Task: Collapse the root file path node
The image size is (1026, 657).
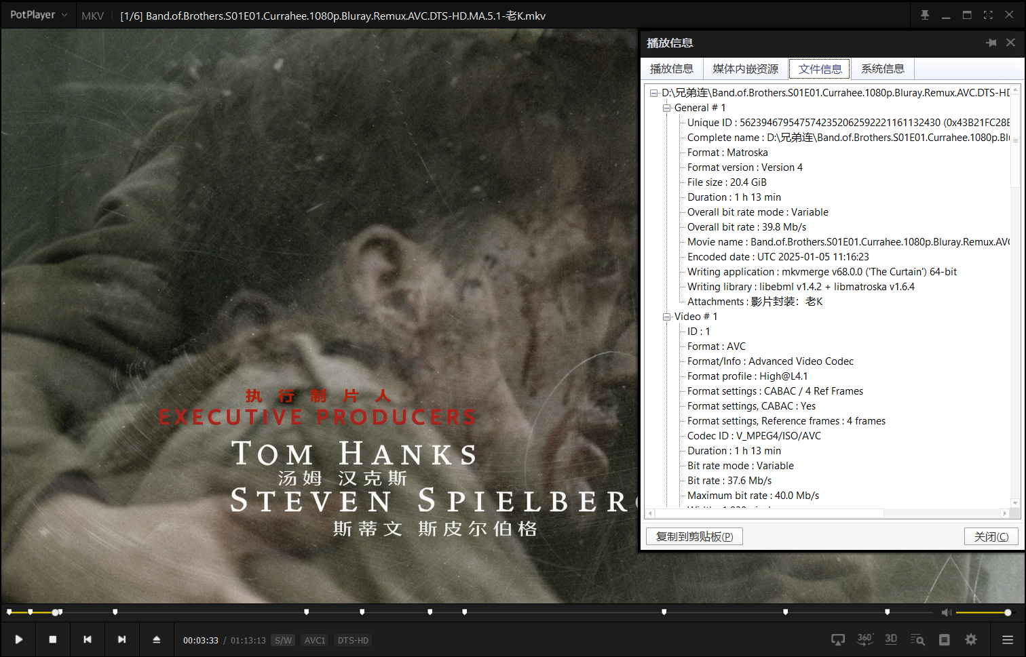Action: pyautogui.click(x=653, y=93)
